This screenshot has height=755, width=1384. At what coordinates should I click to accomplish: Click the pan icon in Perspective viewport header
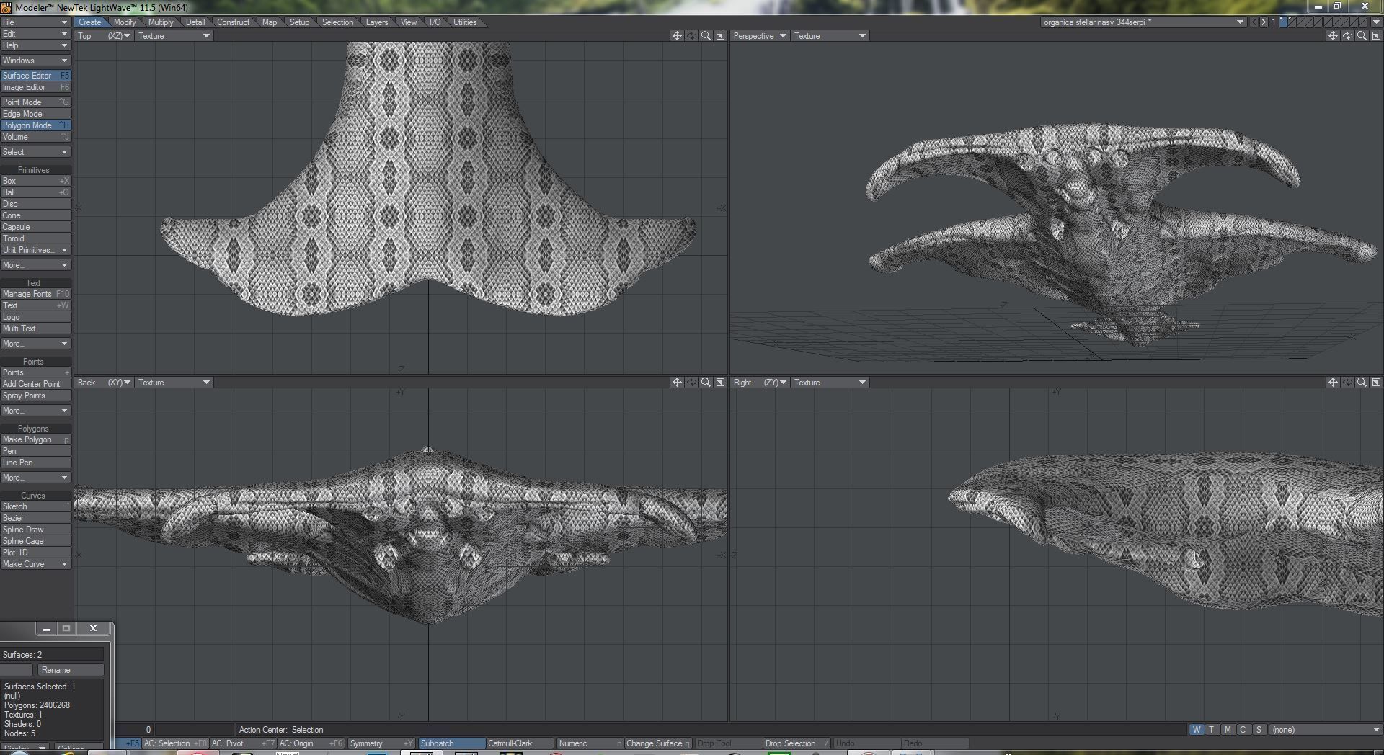(x=1332, y=36)
